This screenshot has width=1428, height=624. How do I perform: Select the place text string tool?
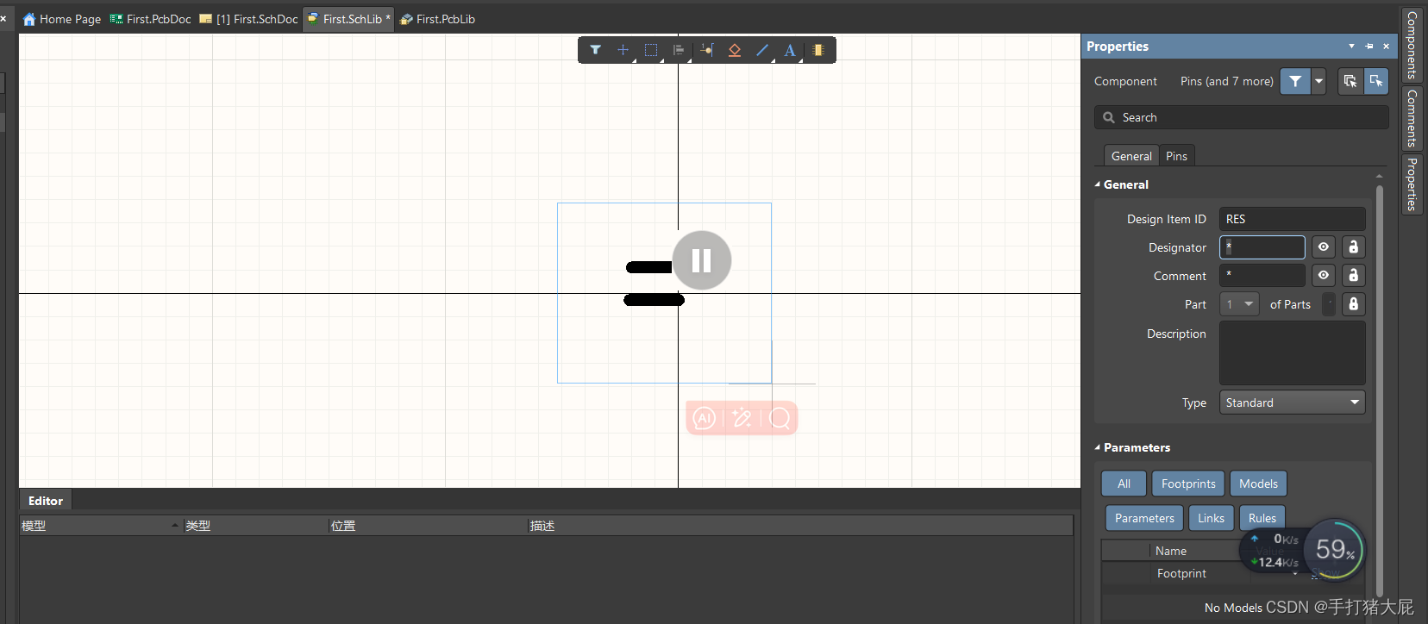pos(790,50)
